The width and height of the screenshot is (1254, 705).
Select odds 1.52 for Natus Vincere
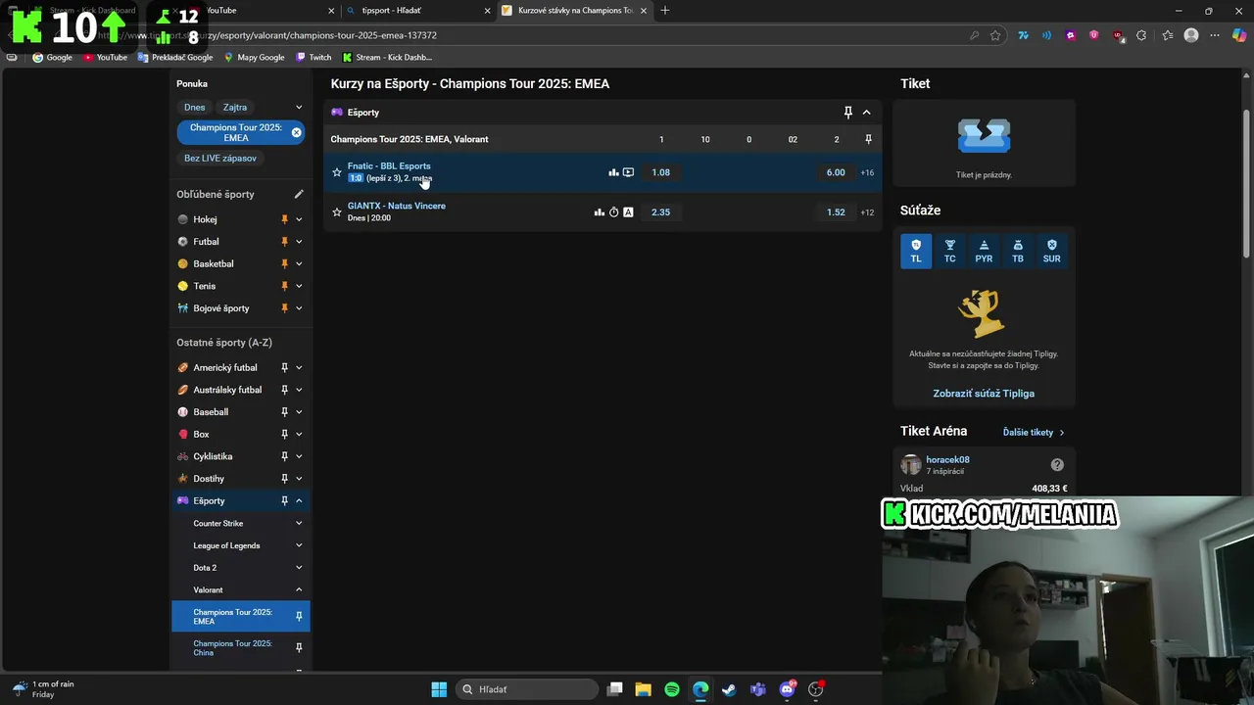pyautogui.click(x=836, y=211)
